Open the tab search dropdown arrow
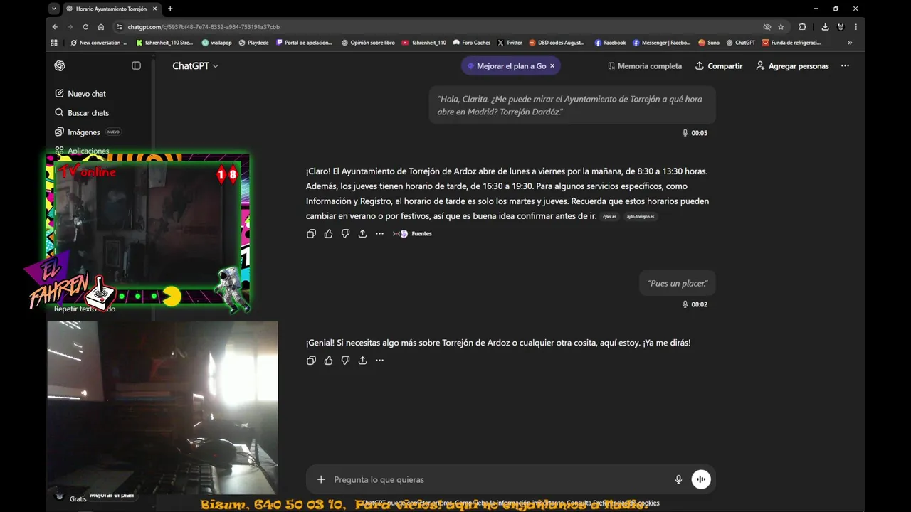This screenshot has height=512, width=911. (54, 9)
